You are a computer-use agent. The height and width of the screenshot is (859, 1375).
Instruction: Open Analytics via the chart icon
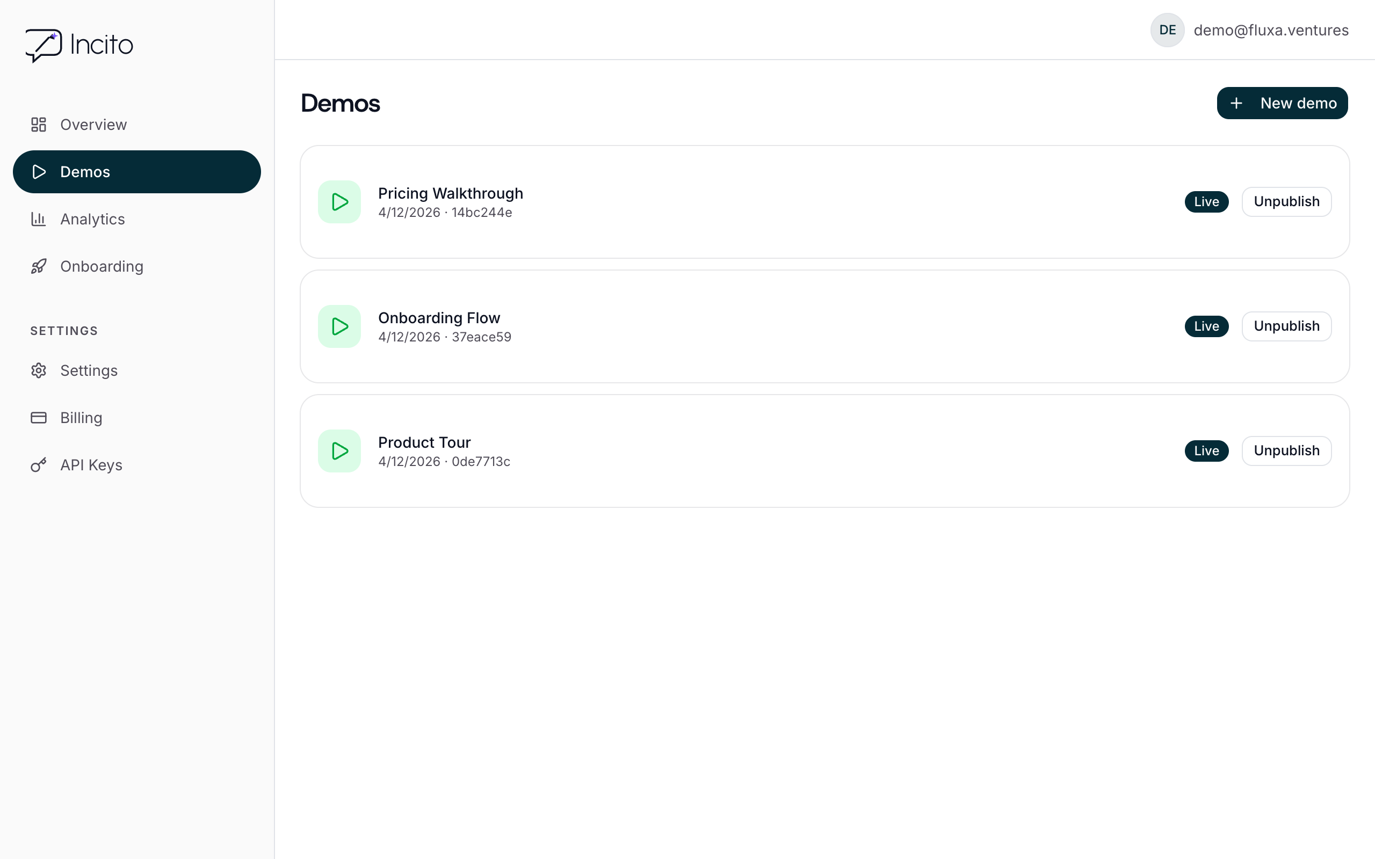coord(38,219)
